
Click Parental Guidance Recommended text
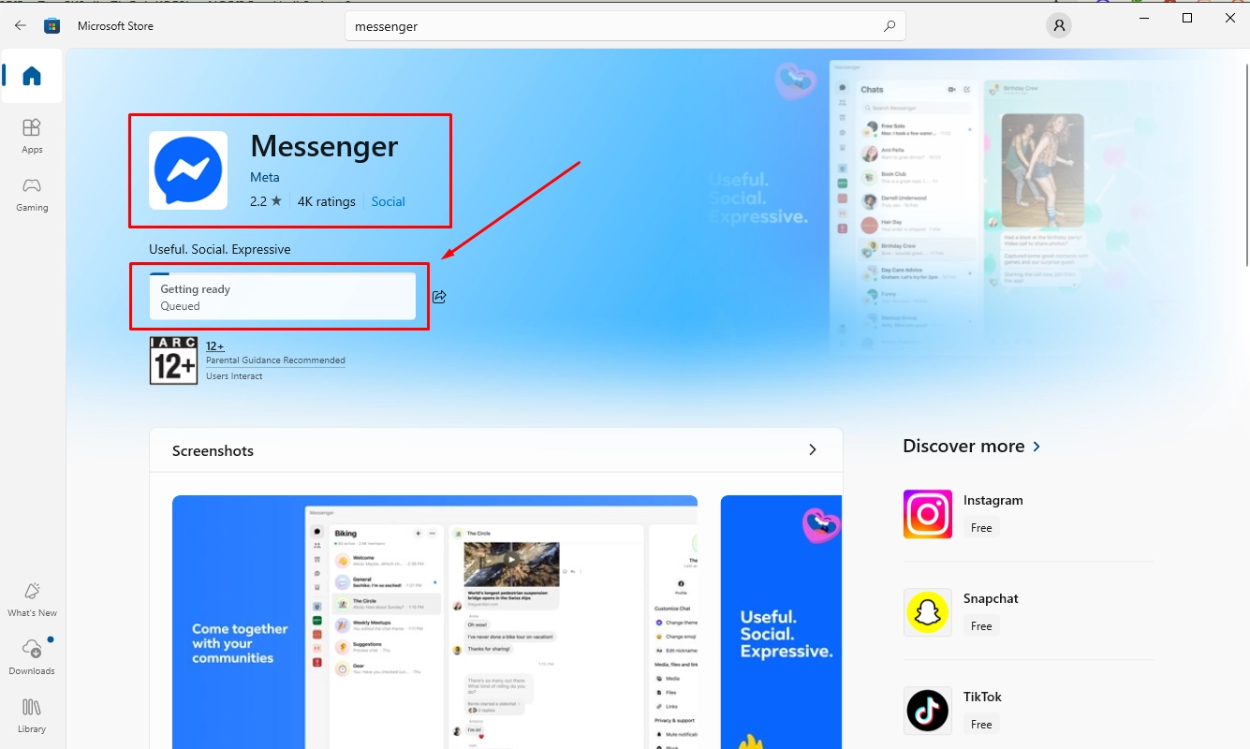coord(275,360)
